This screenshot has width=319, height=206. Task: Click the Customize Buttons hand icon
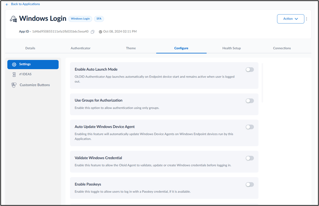click(14, 85)
